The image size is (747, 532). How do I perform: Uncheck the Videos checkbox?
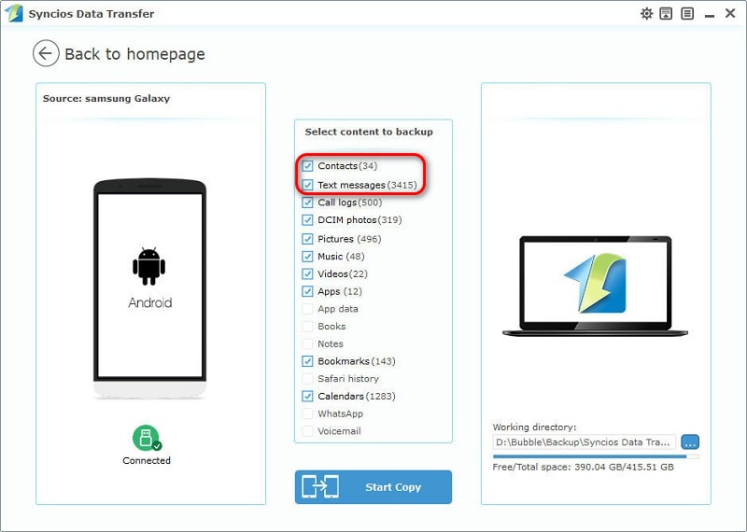(308, 273)
